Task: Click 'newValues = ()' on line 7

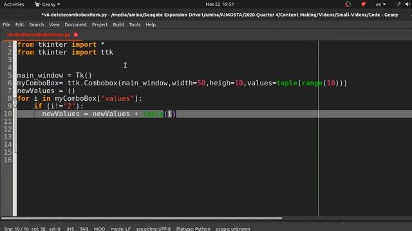Action: (46, 91)
